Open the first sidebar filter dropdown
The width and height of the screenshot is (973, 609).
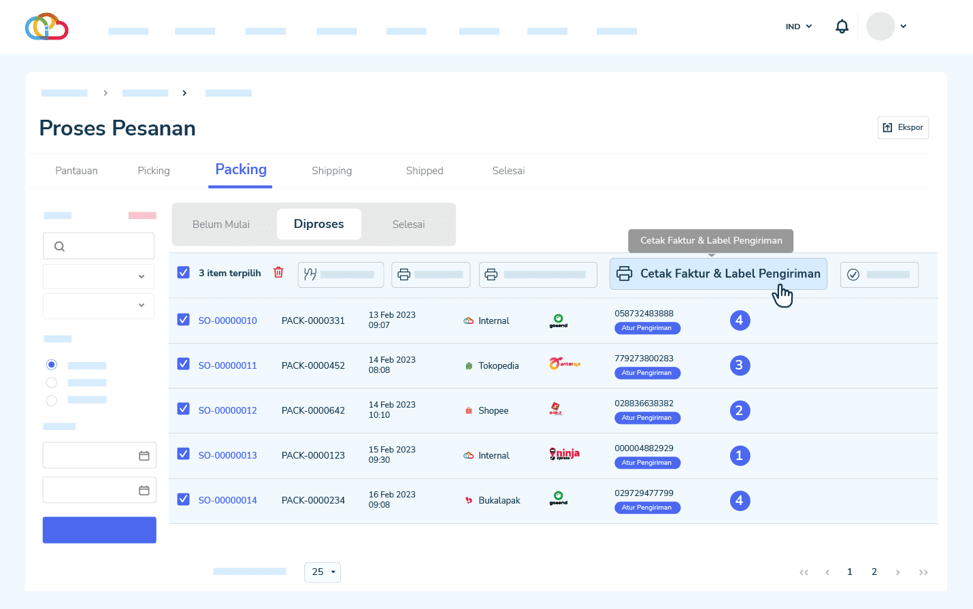click(x=99, y=276)
